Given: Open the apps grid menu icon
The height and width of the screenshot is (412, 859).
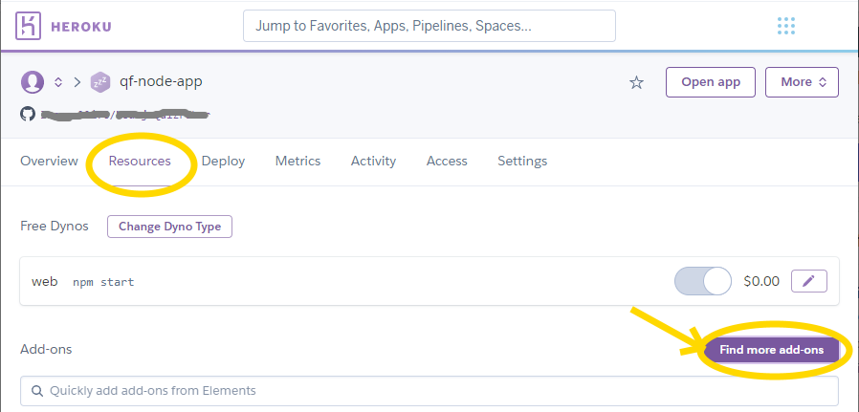Looking at the screenshot, I should click(786, 26).
